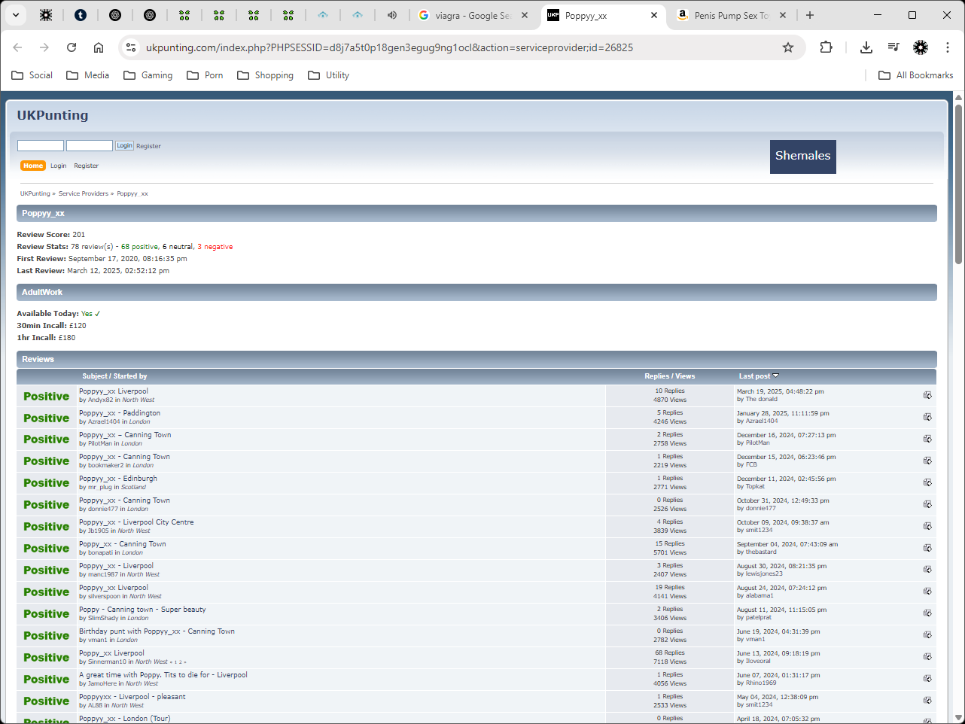Image resolution: width=965 pixels, height=724 pixels.
Task: Click the username input field
Action: pyautogui.click(x=41, y=146)
